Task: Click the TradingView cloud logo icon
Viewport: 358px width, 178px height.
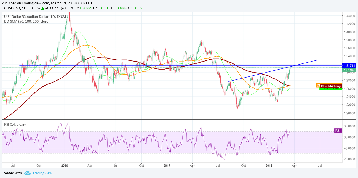Action: pyautogui.click(x=27, y=173)
